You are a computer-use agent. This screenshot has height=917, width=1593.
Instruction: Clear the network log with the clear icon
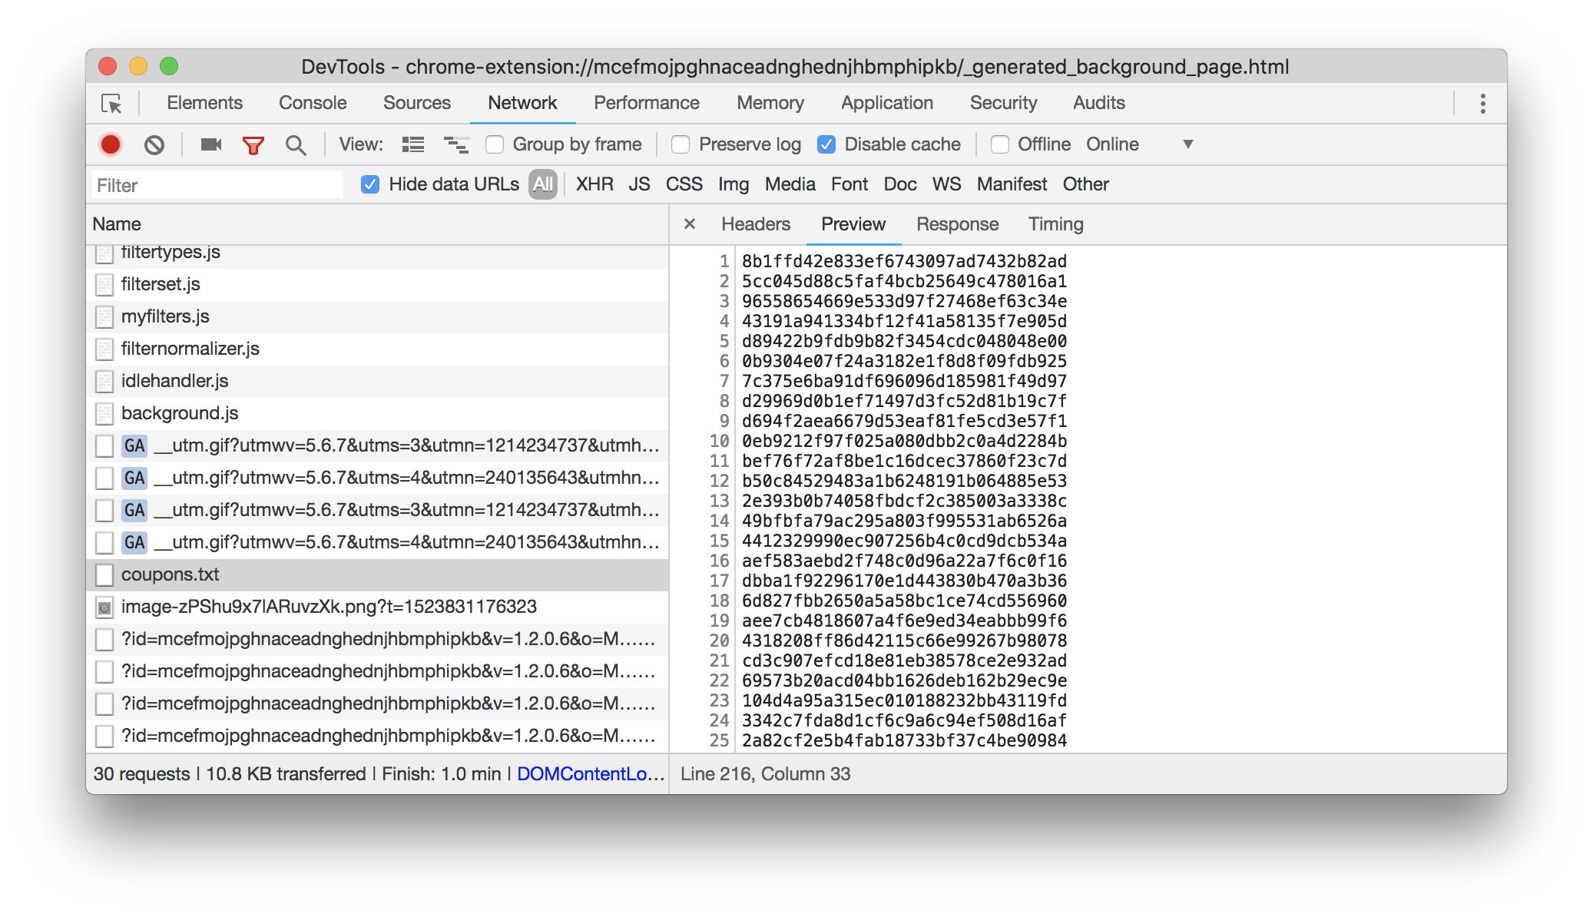pyautogui.click(x=154, y=144)
